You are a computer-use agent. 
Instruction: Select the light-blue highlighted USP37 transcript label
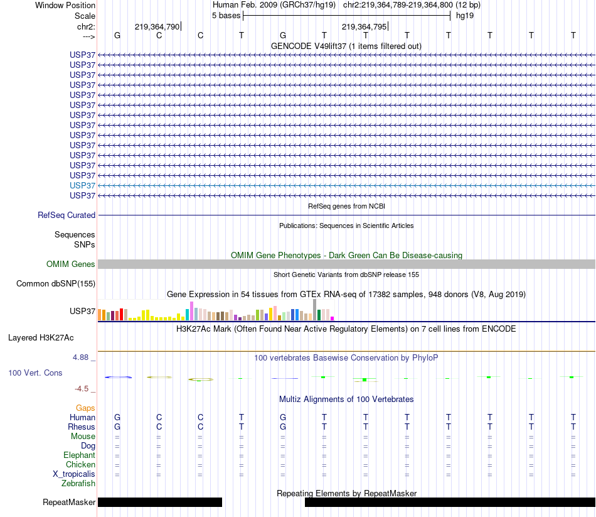(82, 185)
